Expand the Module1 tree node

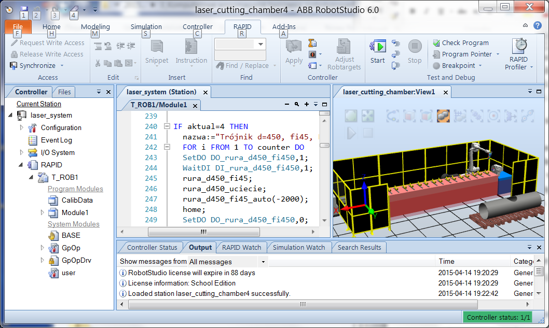(x=42, y=212)
